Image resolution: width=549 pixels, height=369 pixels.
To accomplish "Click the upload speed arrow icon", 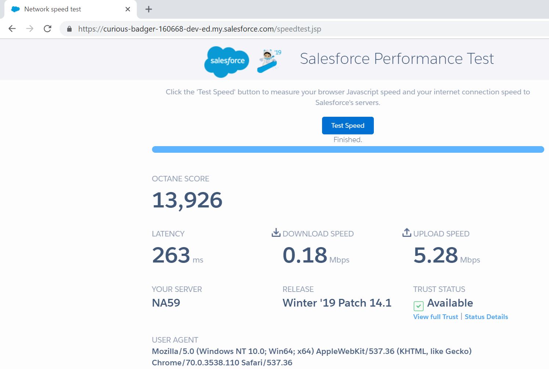I will (407, 232).
